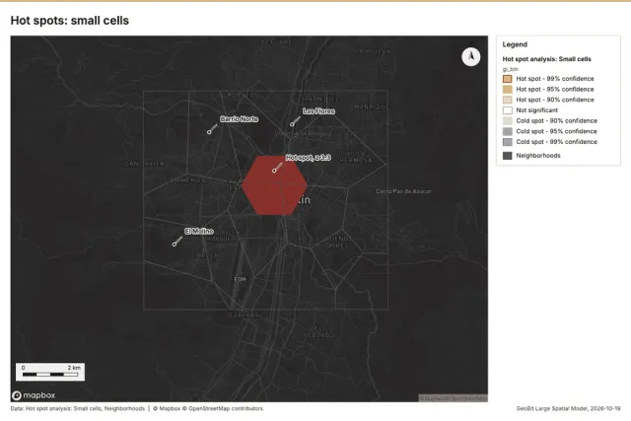Click the Hot spot 90% confidence swatch
Image resolution: width=631 pixels, height=421 pixels.
pos(508,100)
